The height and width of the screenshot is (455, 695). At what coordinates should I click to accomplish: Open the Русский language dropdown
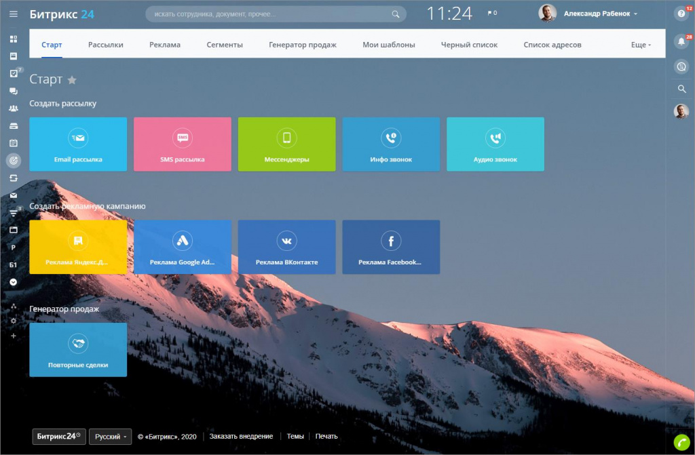[110, 437]
